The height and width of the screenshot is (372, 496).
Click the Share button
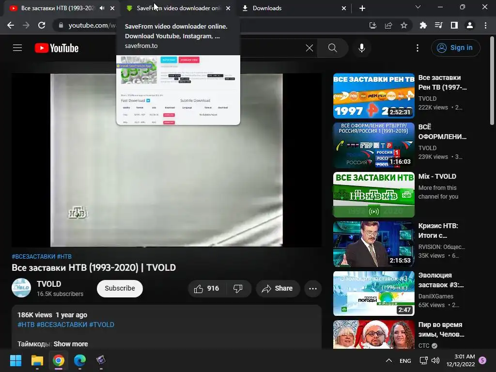(x=278, y=289)
